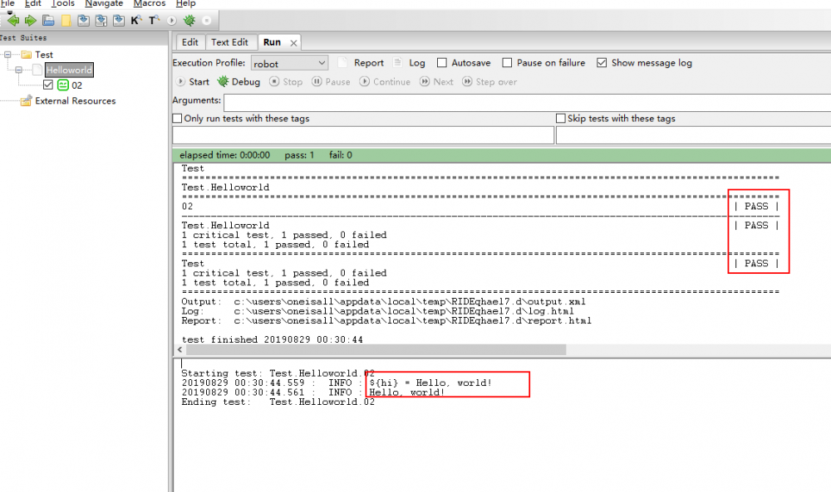Collapse the Helloworld tree node
The image size is (831, 492).
(18, 70)
